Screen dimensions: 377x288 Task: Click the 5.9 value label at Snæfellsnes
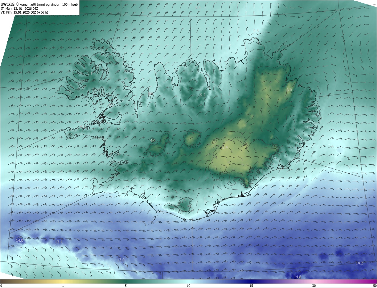click(x=70, y=135)
